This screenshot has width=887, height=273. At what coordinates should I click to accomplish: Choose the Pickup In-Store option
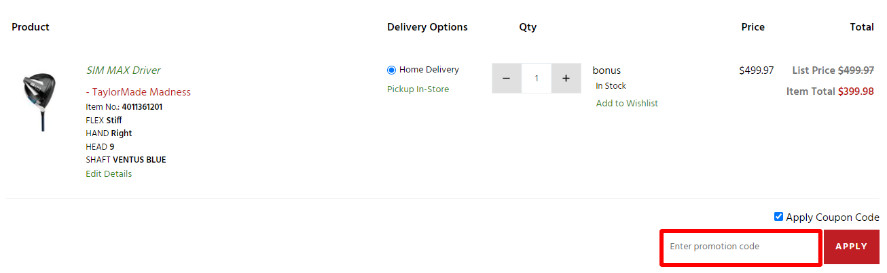[418, 89]
